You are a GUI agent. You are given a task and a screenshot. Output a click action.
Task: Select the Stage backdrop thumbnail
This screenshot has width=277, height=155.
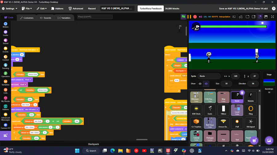[x=269, y=82]
